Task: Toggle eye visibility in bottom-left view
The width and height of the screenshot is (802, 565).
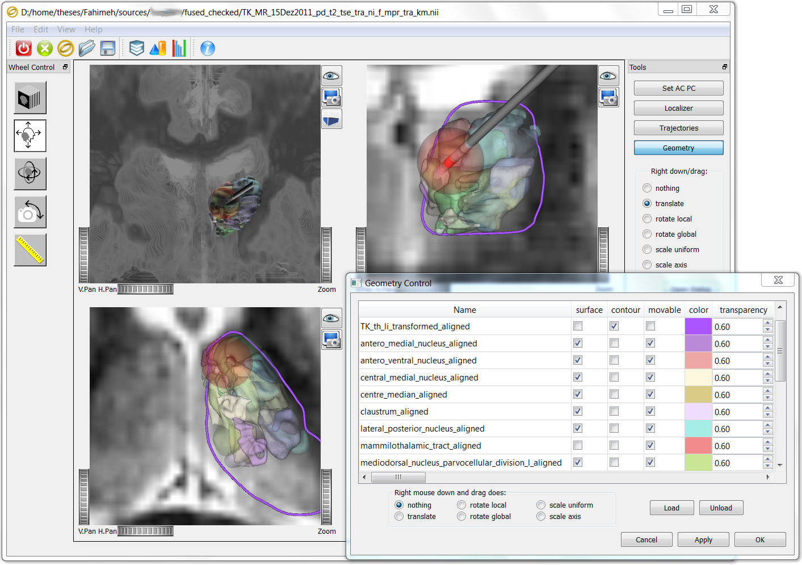Action: (331, 318)
